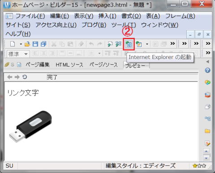The height and width of the screenshot is (173, 215).
Task: Expand the third toolbar overflow chevron
Action: (196, 43)
